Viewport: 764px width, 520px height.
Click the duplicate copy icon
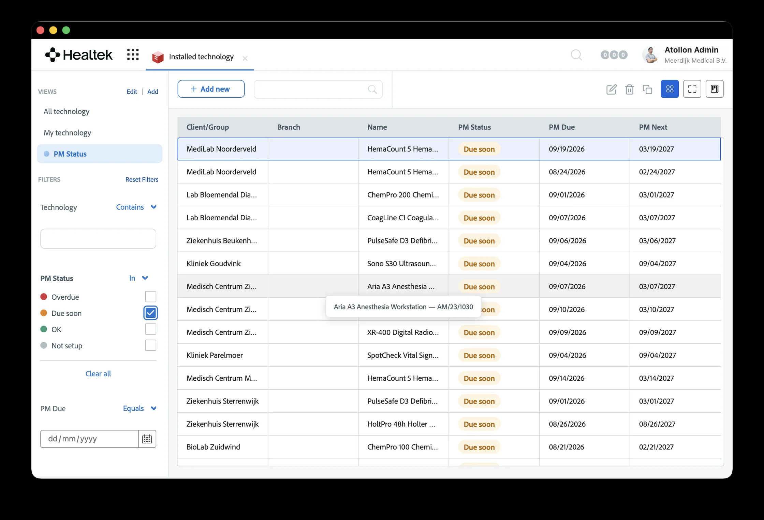pyautogui.click(x=647, y=89)
